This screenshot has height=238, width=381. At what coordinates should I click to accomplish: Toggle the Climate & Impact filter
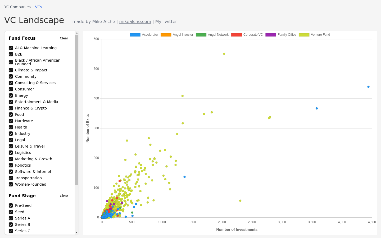[11, 70]
